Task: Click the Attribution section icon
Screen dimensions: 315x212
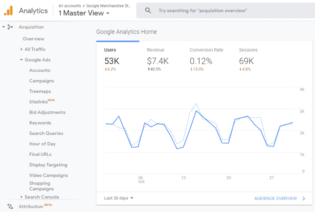Action: coord(10,206)
